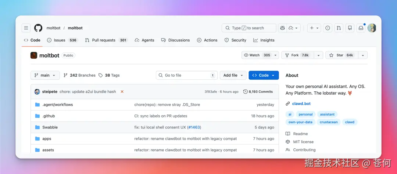View the 38 Tags link
This screenshot has height=174, width=397.
109,75
